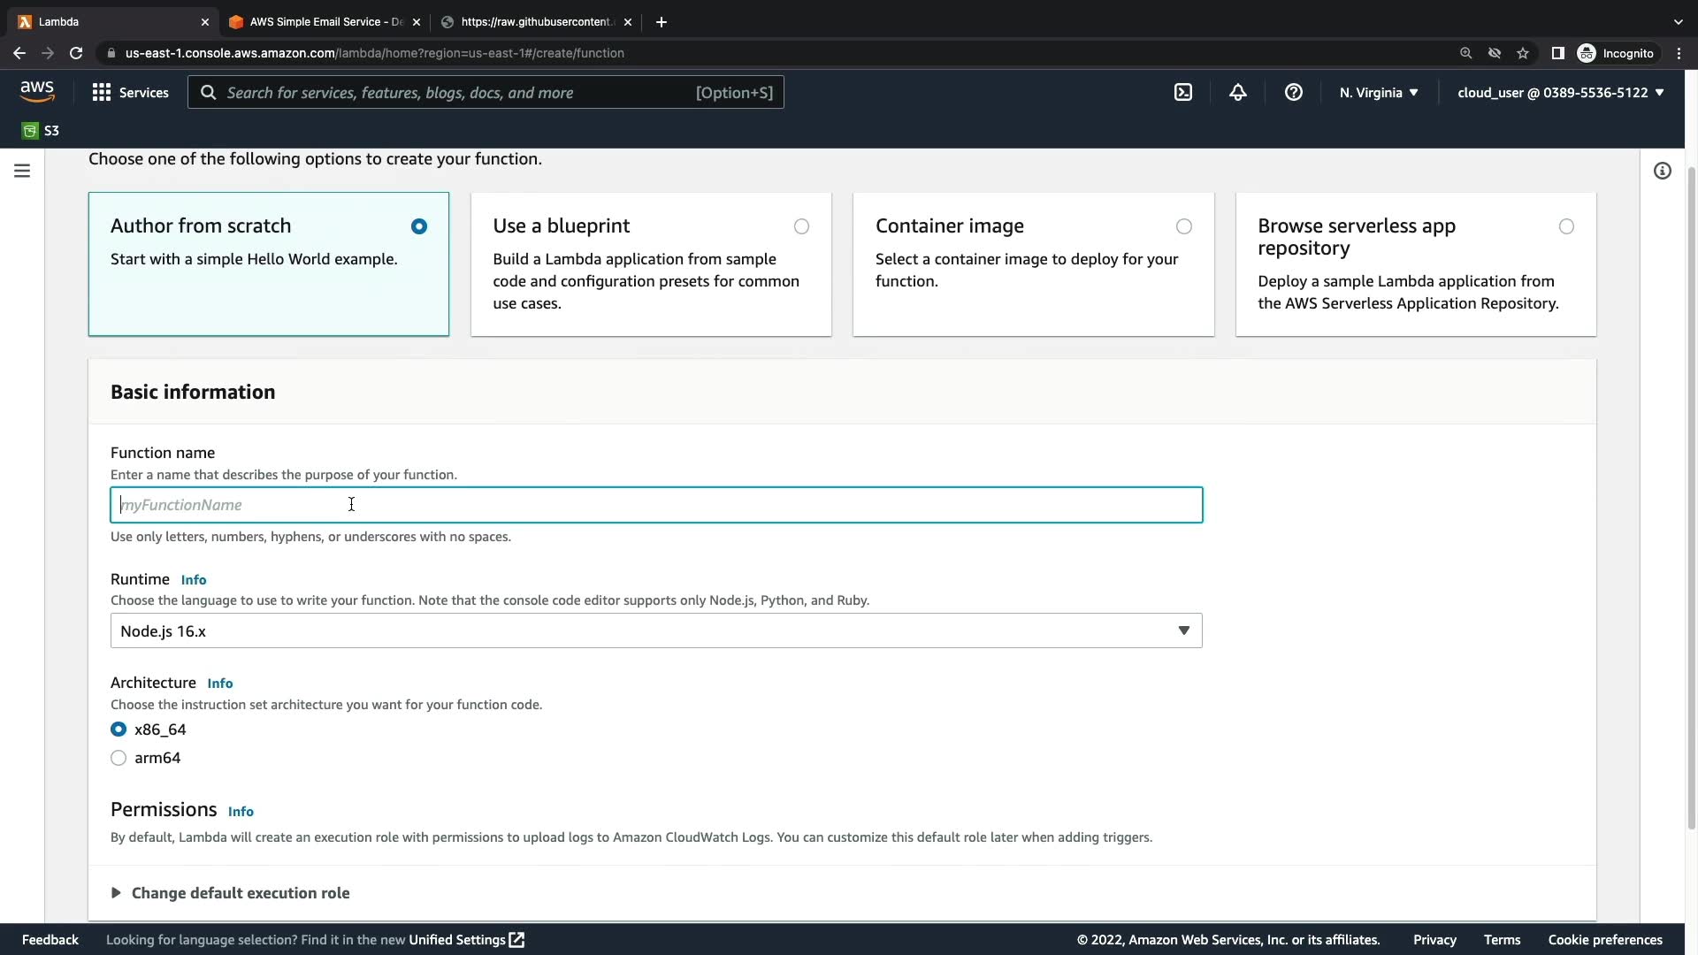Open the info panel circle icon
This screenshot has height=955, width=1698.
[1662, 171]
